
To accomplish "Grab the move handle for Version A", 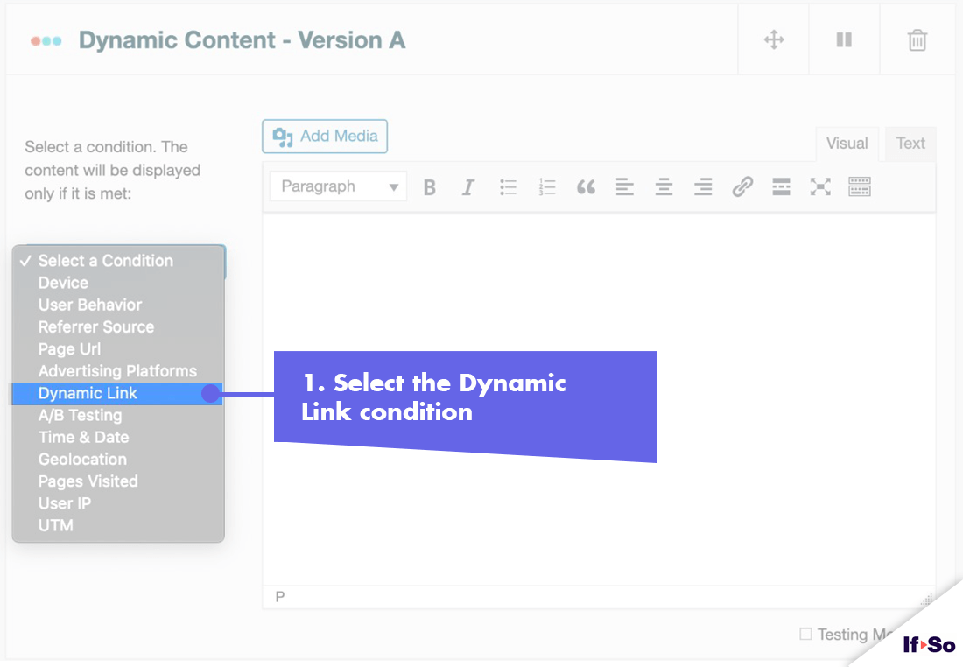I will 772,39.
